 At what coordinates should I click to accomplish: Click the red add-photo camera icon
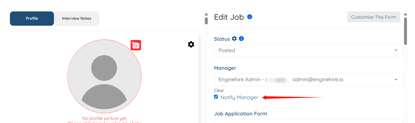(136, 45)
